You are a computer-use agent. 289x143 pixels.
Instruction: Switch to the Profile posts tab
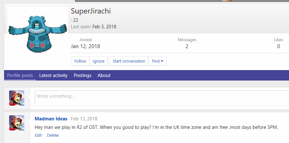[20, 75]
